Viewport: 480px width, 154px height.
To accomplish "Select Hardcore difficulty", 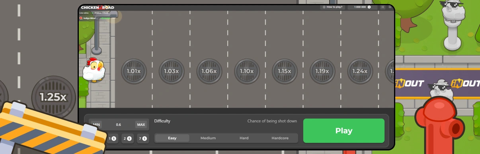I will (280, 138).
